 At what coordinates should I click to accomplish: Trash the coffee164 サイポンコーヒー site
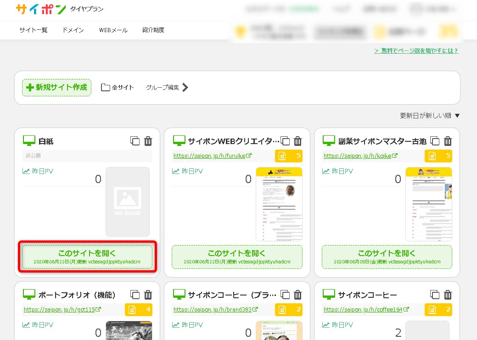[448, 295]
